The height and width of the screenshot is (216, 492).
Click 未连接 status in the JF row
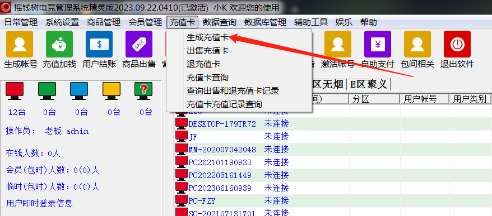pos(276,136)
